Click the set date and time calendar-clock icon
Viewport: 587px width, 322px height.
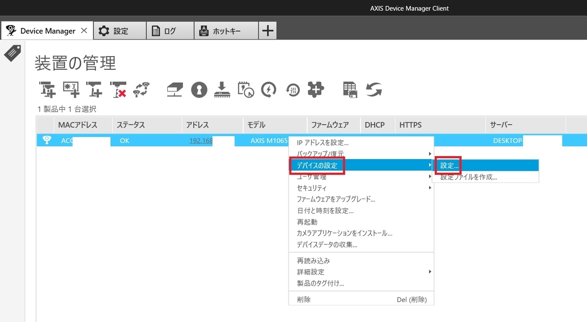tap(246, 89)
